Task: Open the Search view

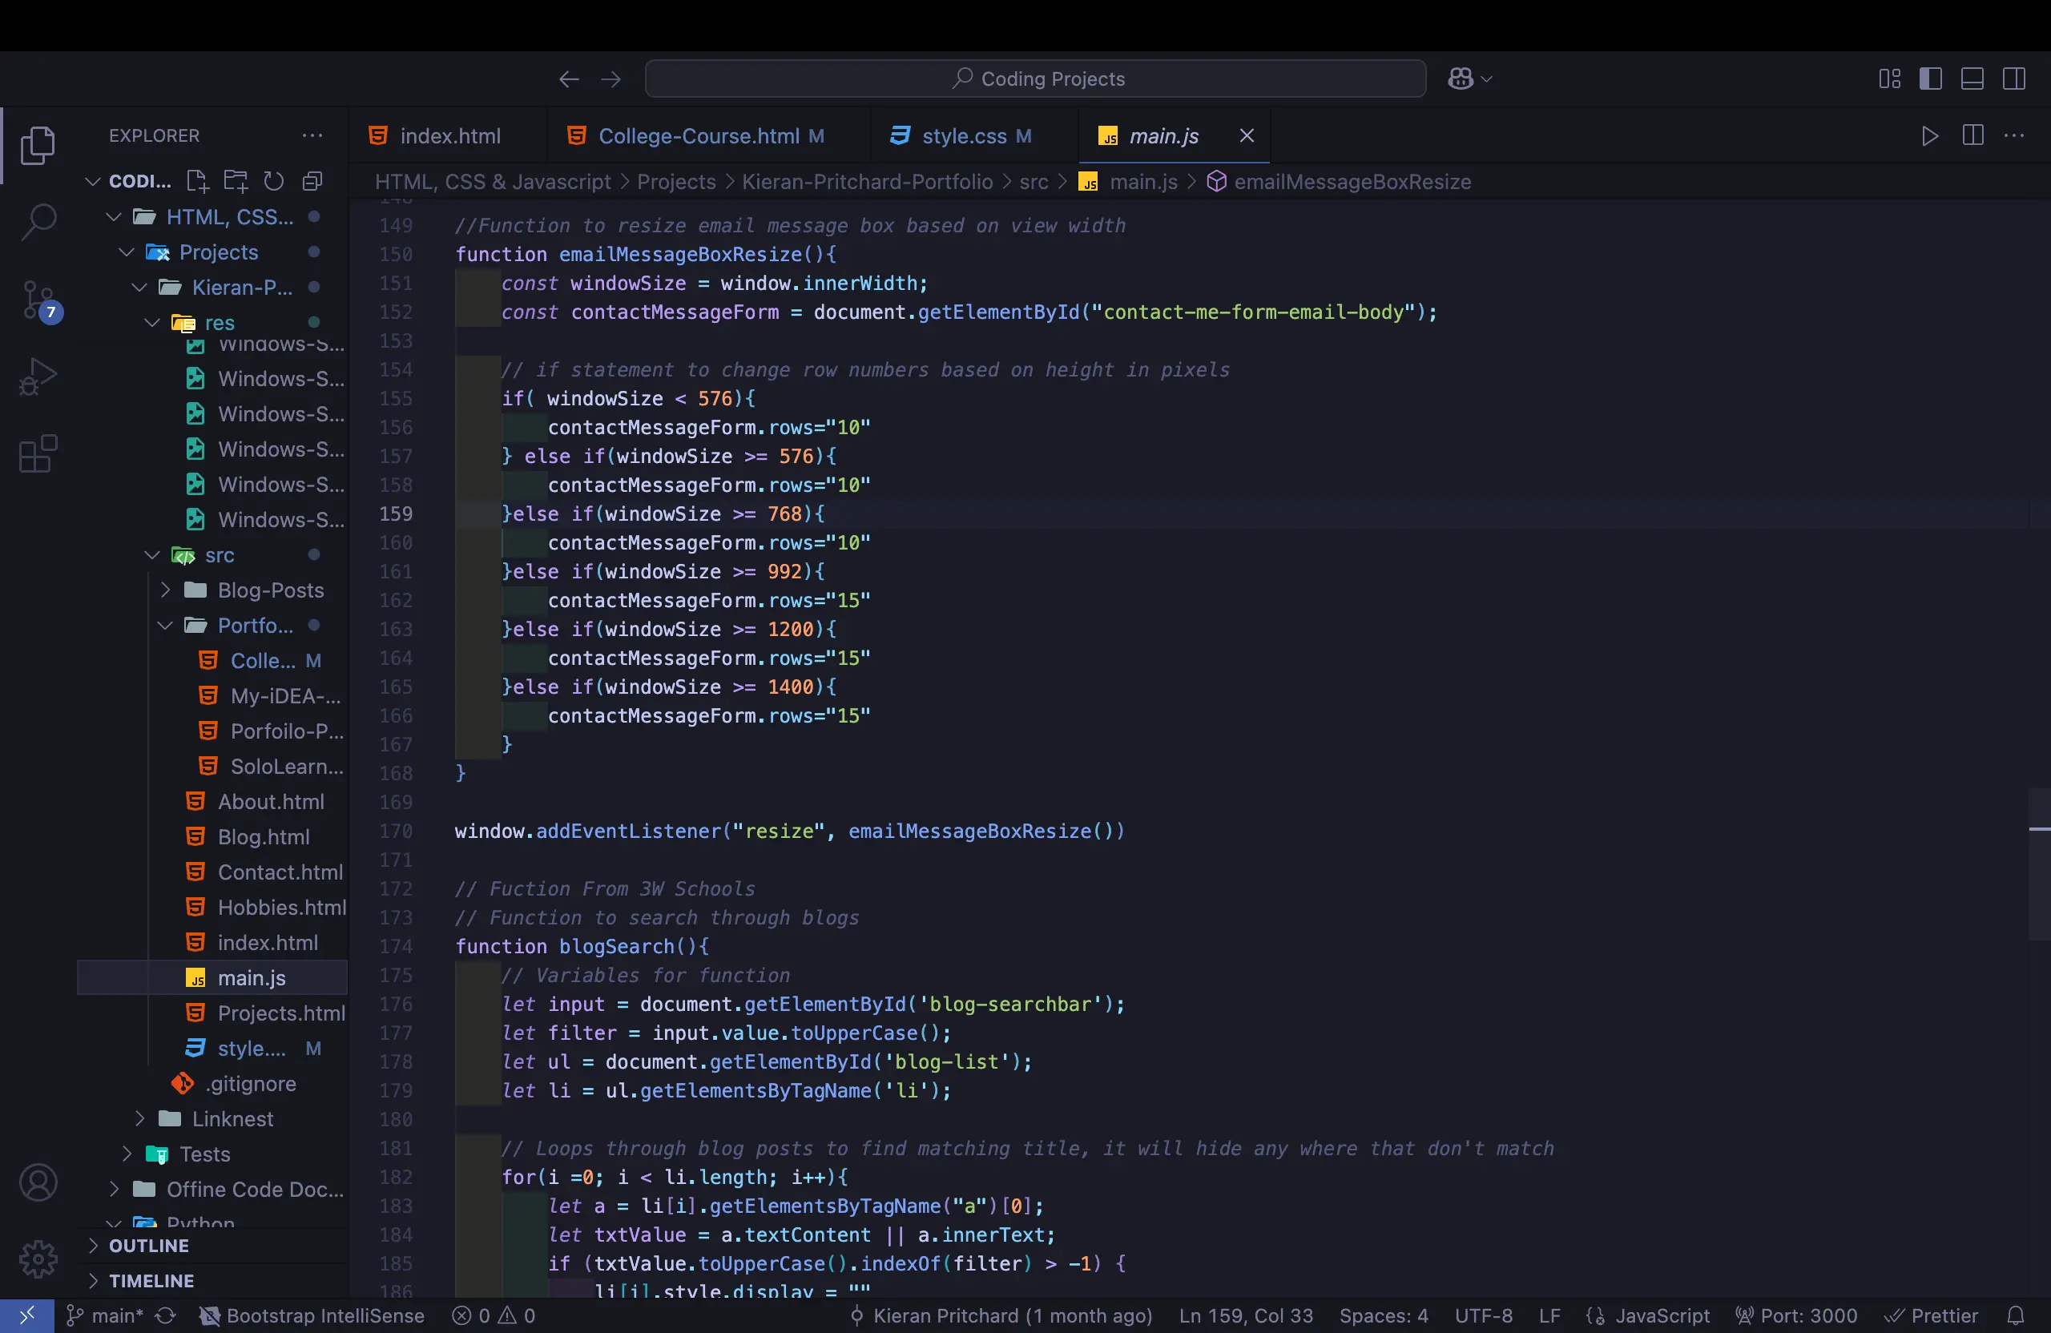Action: tap(38, 221)
